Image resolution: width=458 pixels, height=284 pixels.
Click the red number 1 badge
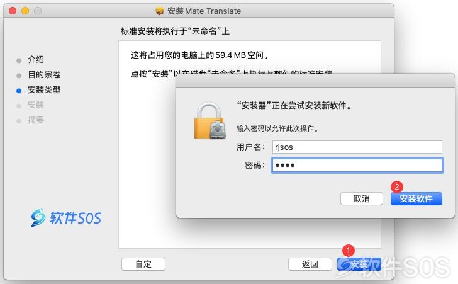[x=348, y=251]
